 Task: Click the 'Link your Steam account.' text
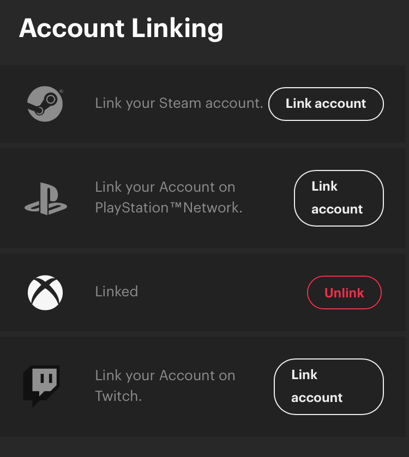179,103
